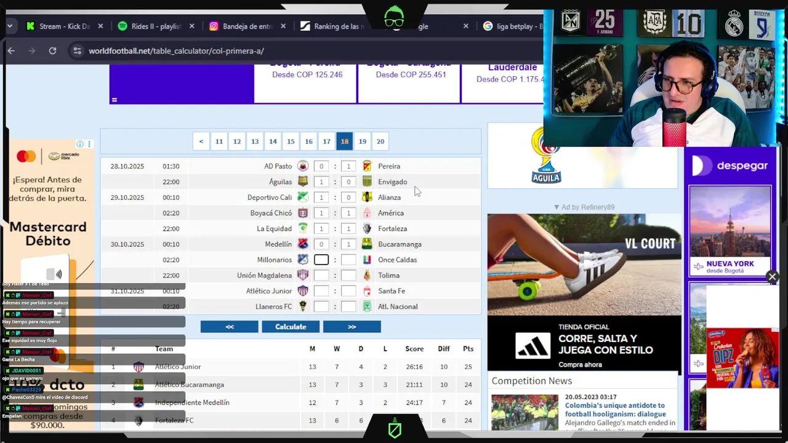Viewport: 788px width, 443px height.
Task: Click the Envigado team crest
Action: [367, 182]
